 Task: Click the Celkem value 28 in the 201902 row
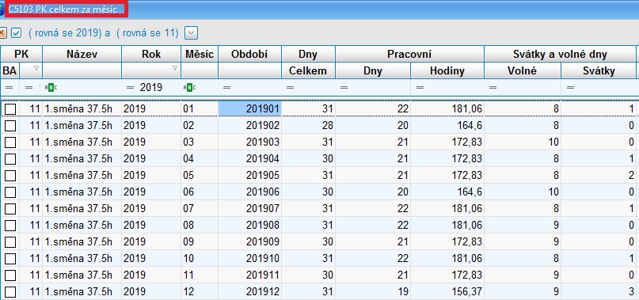(328, 126)
